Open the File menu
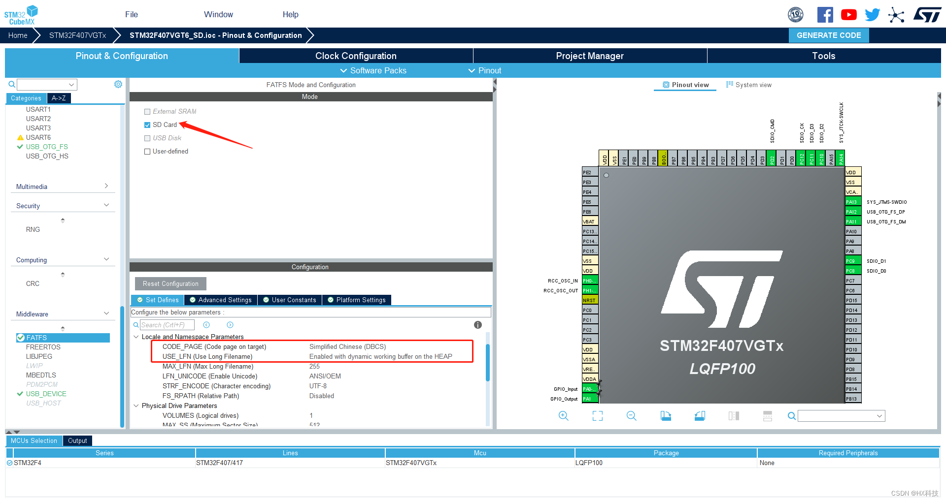Screen dimensions: 946x501 pyautogui.click(x=132, y=14)
